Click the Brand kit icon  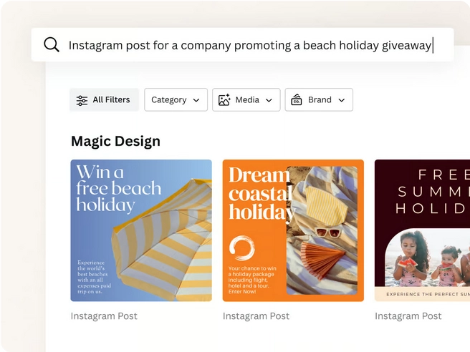(297, 100)
